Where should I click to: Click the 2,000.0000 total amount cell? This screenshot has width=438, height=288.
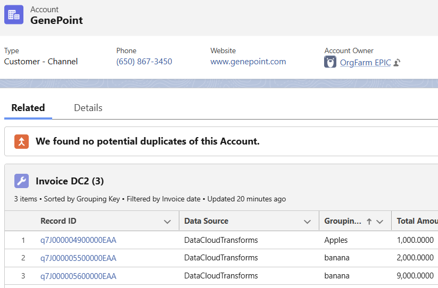[415, 258]
